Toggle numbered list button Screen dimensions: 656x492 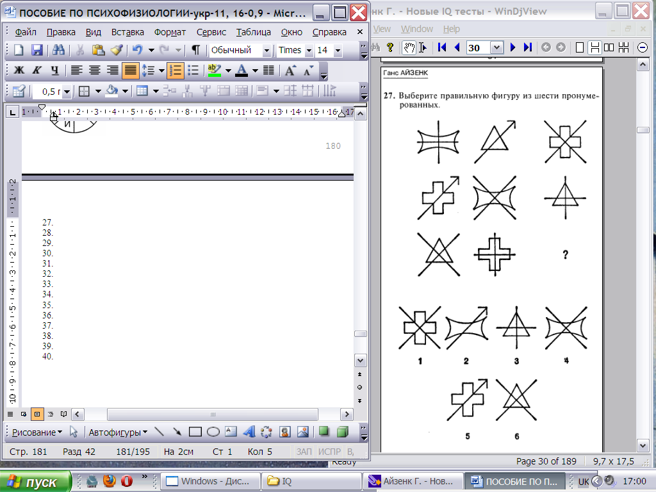pyautogui.click(x=176, y=70)
